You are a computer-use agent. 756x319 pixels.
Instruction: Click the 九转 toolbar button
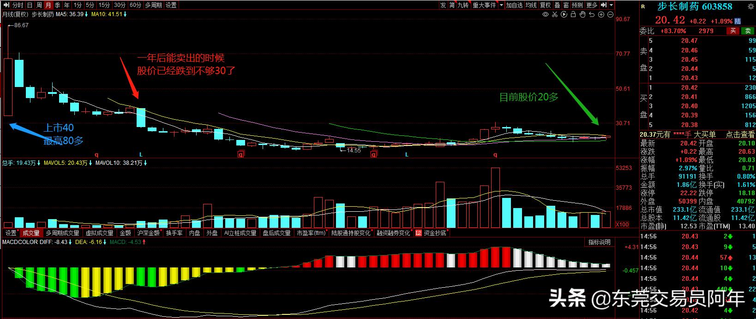click(x=463, y=5)
